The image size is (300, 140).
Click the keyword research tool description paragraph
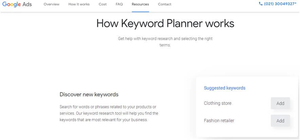pos(109,113)
